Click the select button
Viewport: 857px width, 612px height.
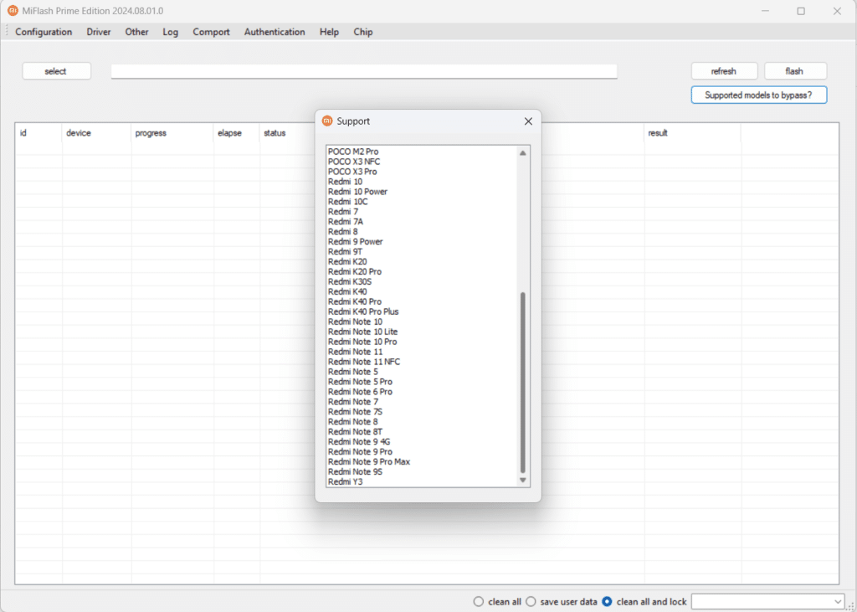pos(56,71)
